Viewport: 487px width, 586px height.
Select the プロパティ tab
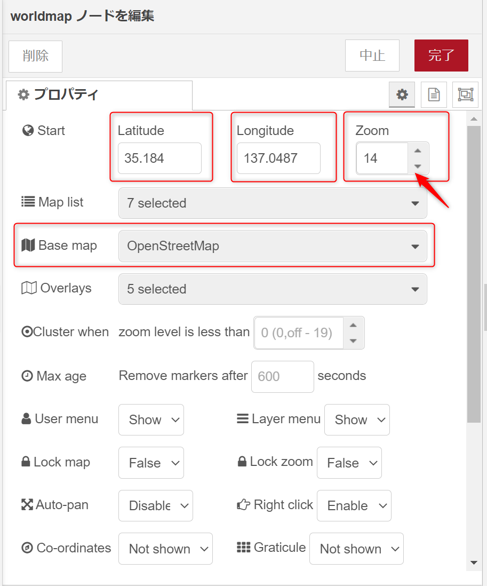pos(99,95)
